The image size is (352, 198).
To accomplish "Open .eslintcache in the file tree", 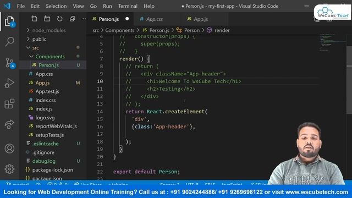I will tap(53, 144).
